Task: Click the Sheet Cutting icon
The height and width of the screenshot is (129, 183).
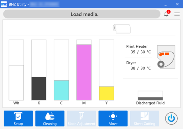Action: 144,116
